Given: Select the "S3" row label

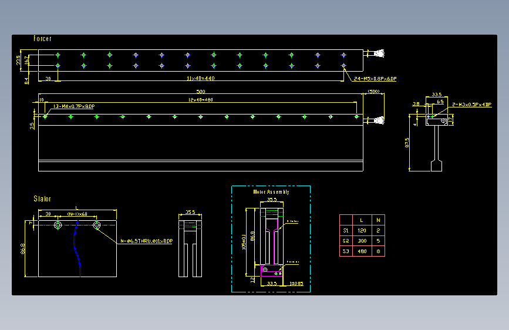Looking at the screenshot, I should point(346,251).
